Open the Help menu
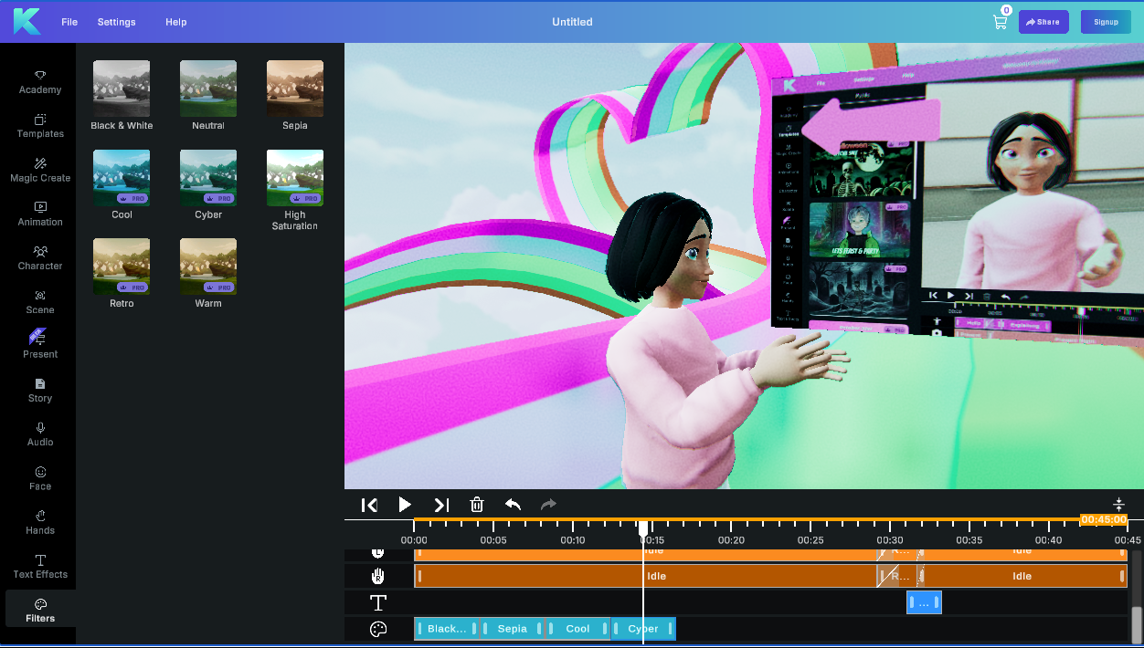 (175, 21)
